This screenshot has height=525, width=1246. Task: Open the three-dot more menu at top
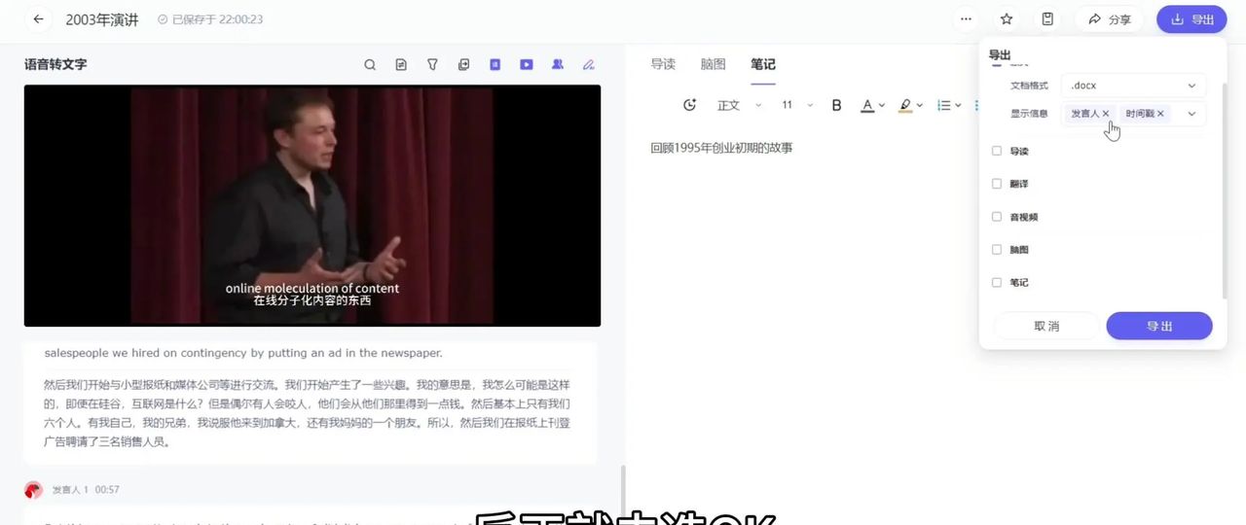[x=966, y=19]
